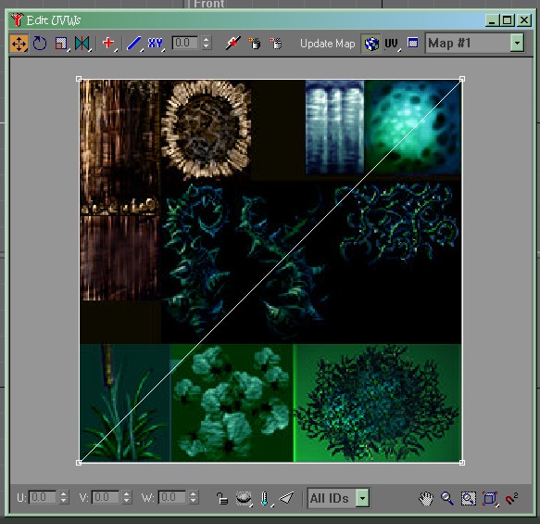This screenshot has height=524, width=540.
Task: Click the Update Map button
Action: (327, 44)
